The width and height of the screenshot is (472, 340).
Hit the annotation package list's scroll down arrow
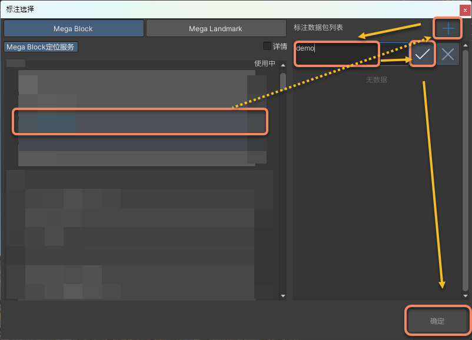465,296
